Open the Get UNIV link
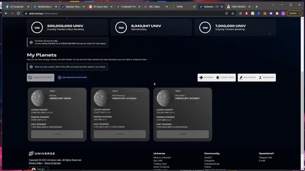305x171 pixels. 158,161
